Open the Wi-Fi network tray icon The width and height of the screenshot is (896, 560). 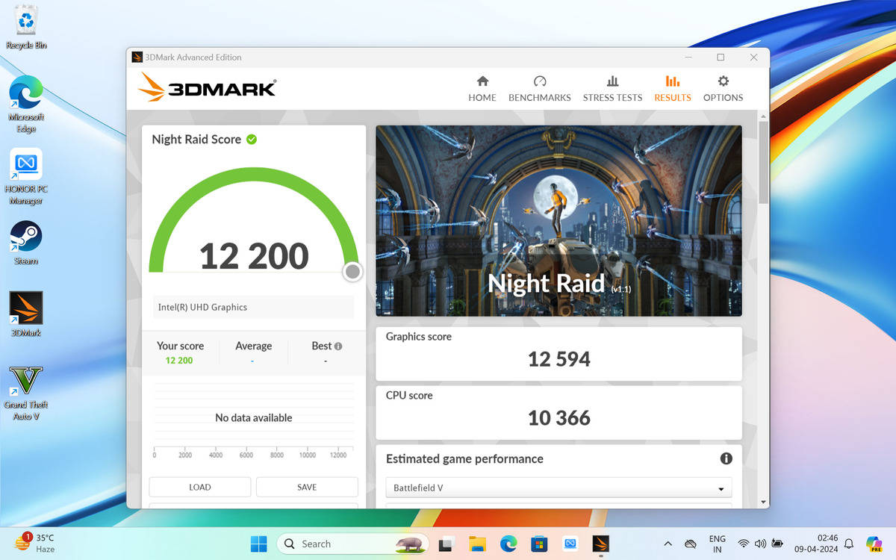[x=744, y=544]
